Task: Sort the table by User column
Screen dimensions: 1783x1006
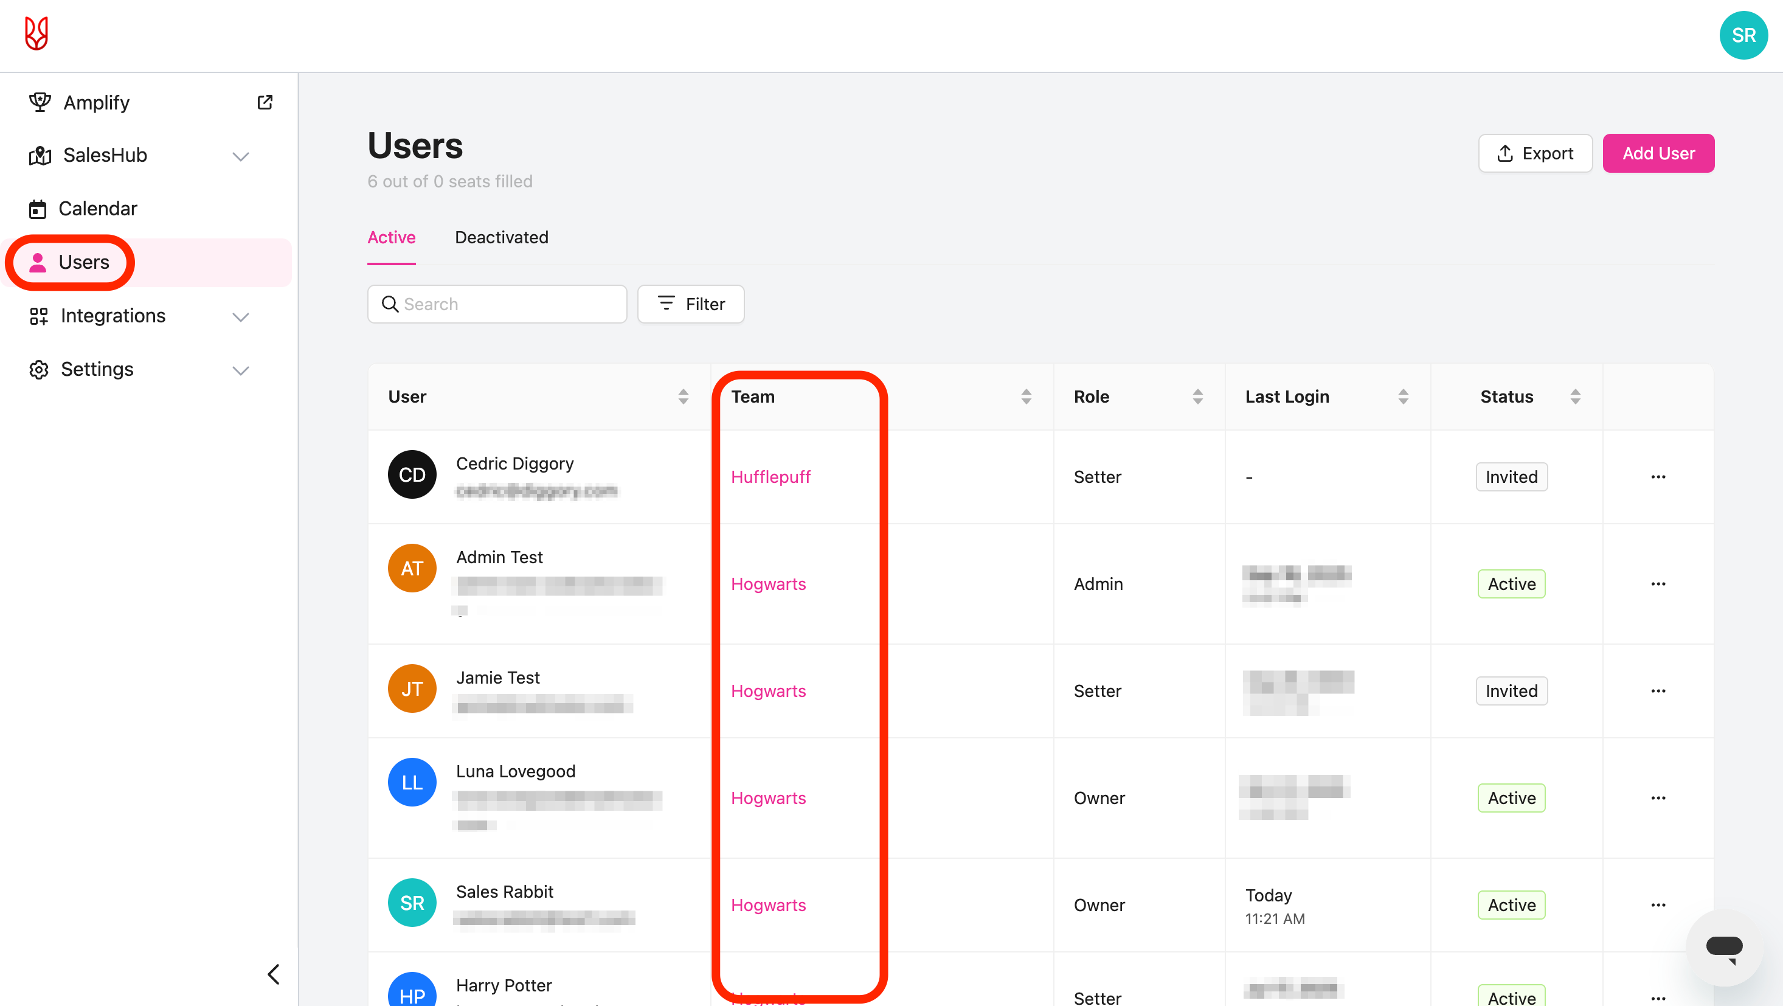Action: pos(683,397)
